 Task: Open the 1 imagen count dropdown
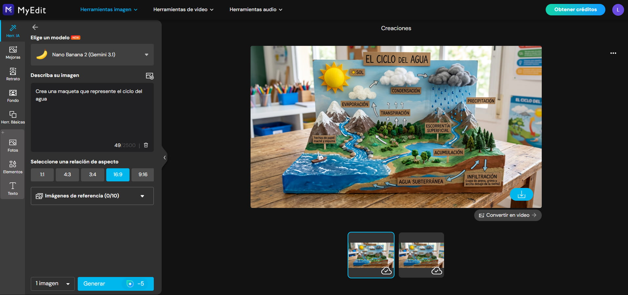(x=53, y=284)
